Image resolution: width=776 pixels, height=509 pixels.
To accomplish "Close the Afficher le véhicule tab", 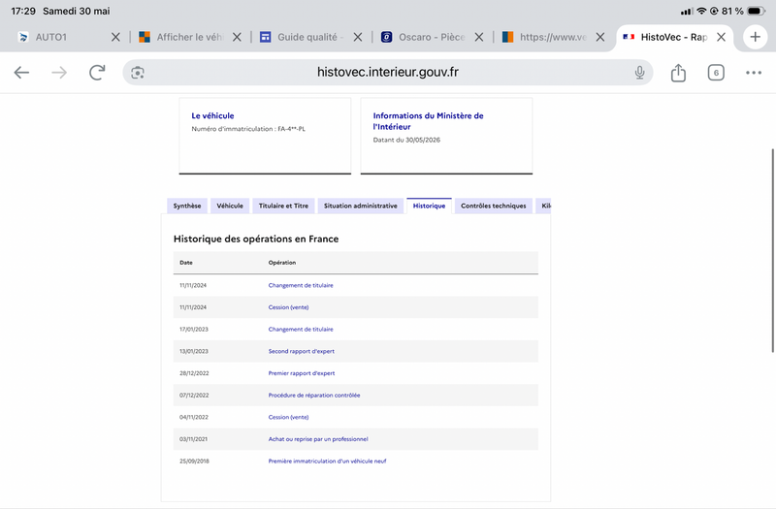I will tap(237, 37).
